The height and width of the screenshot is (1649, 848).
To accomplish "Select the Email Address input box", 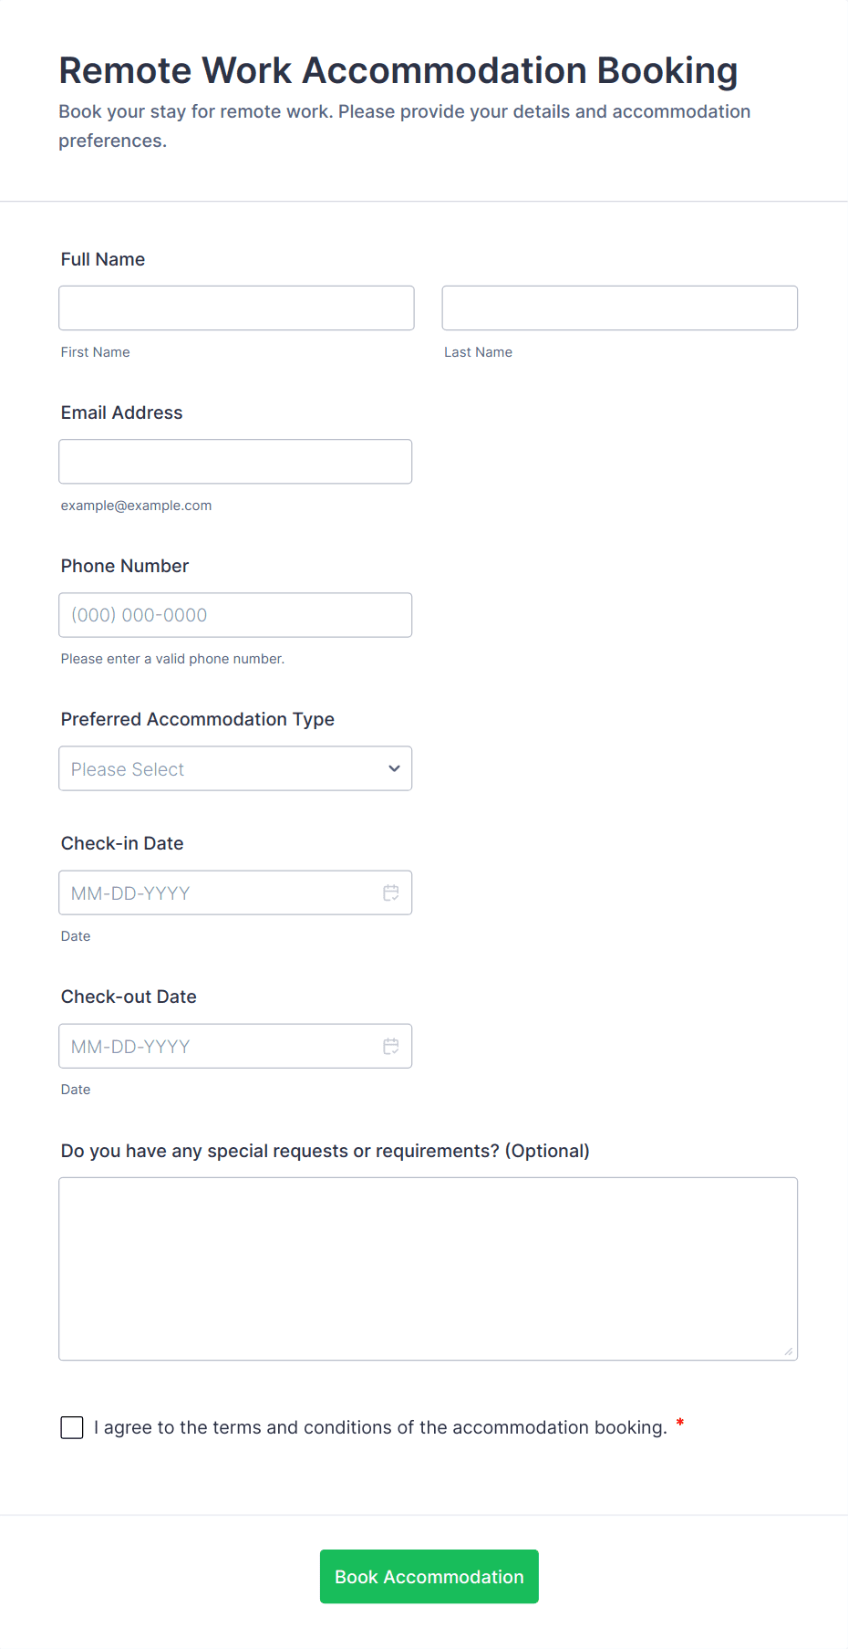I will (235, 462).
